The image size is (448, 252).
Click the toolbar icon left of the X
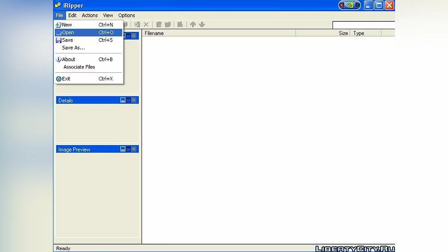click(137, 25)
